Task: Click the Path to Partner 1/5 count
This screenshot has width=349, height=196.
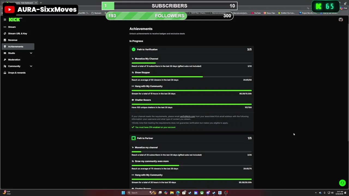Action: [249, 138]
